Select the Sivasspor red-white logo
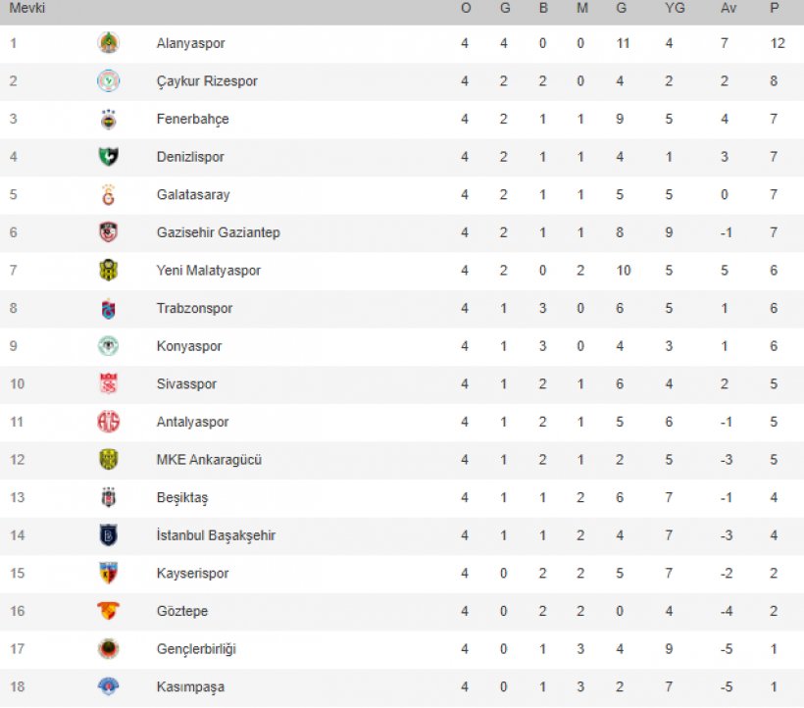 [x=108, y=383]
